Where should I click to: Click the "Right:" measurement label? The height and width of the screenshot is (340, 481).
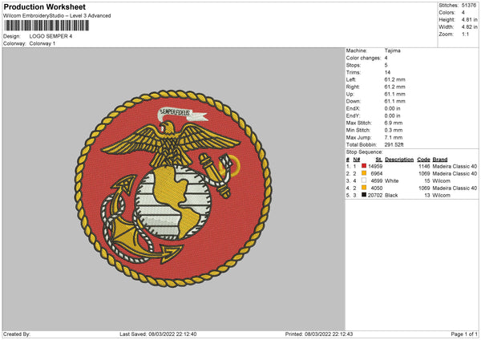(353, 87)
